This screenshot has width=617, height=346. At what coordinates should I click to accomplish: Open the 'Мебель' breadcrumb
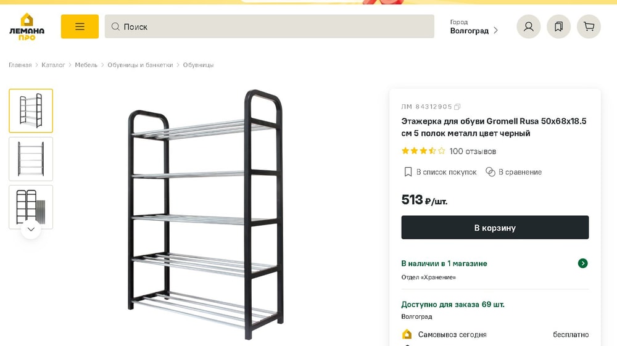pyautogui.click(x=86, y=65)
